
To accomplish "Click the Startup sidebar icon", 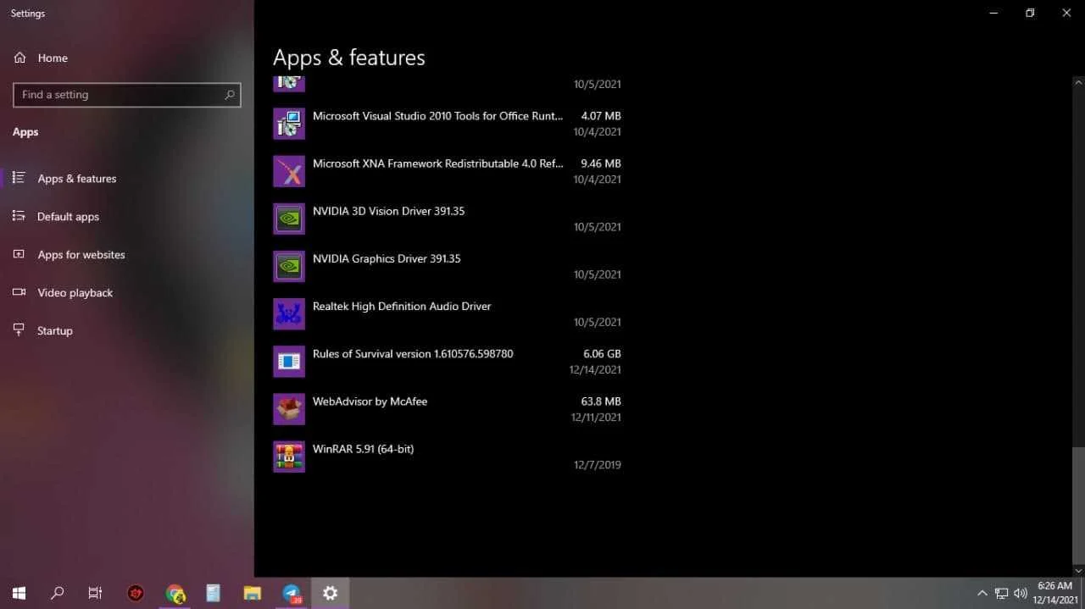I will (x=19, y=330).
